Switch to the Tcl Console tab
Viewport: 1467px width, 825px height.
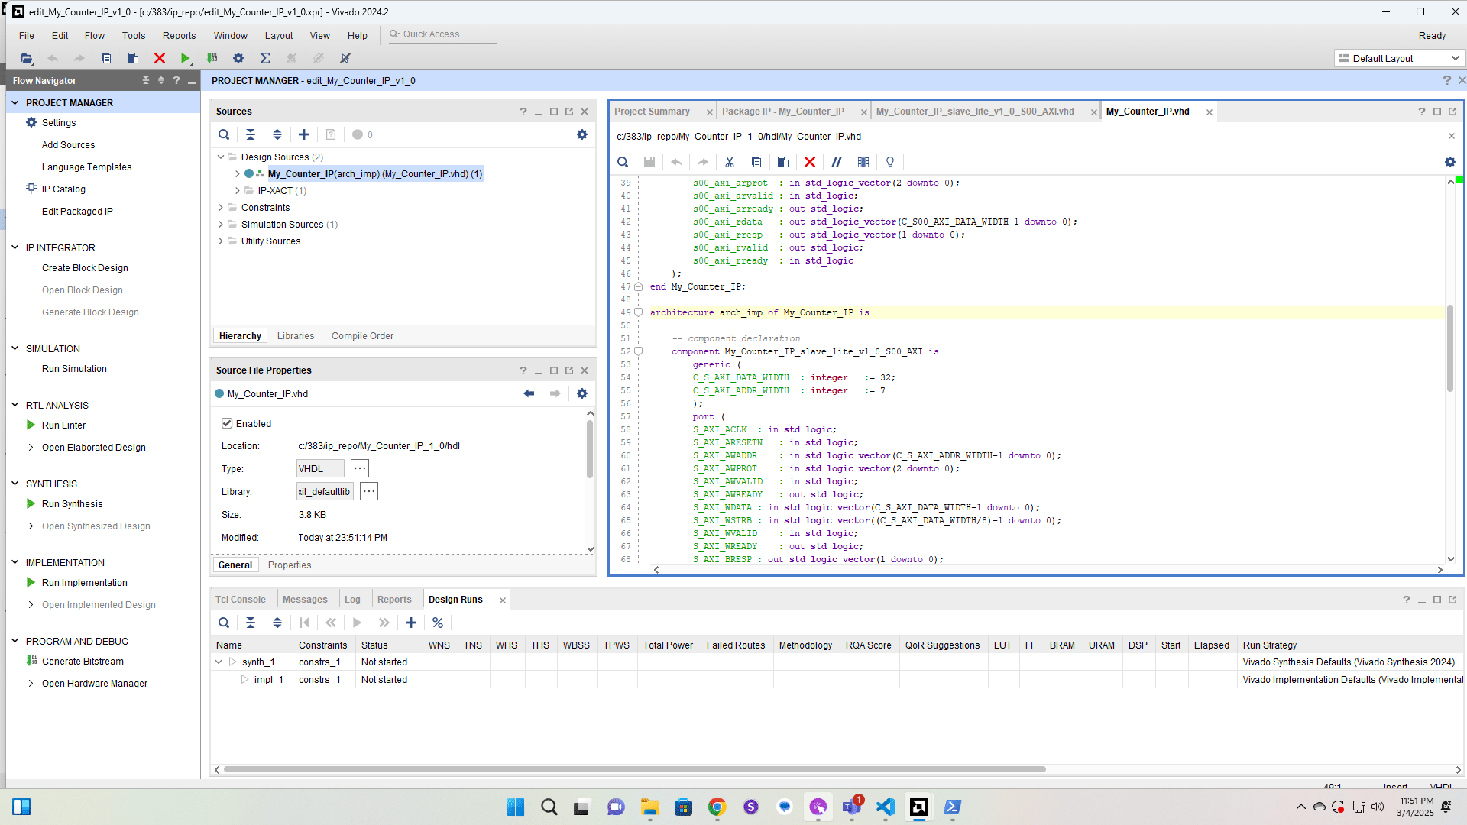(240, 600)
